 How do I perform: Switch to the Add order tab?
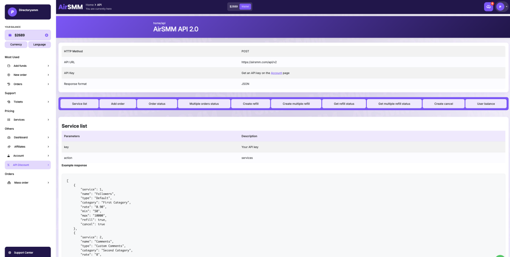point(118,104)
